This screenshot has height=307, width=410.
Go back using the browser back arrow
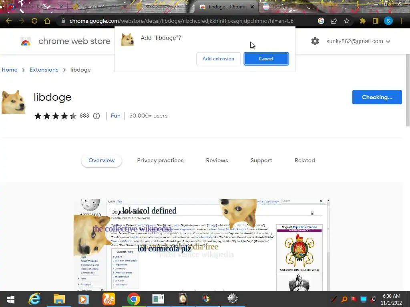point(9,21)
